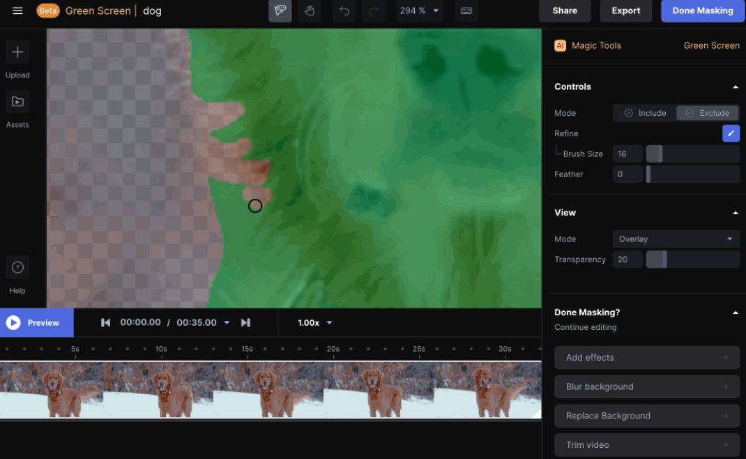746x459 pixels.
Task: Open the video duration dropdown arrow
Action: (x=227, y=323)
